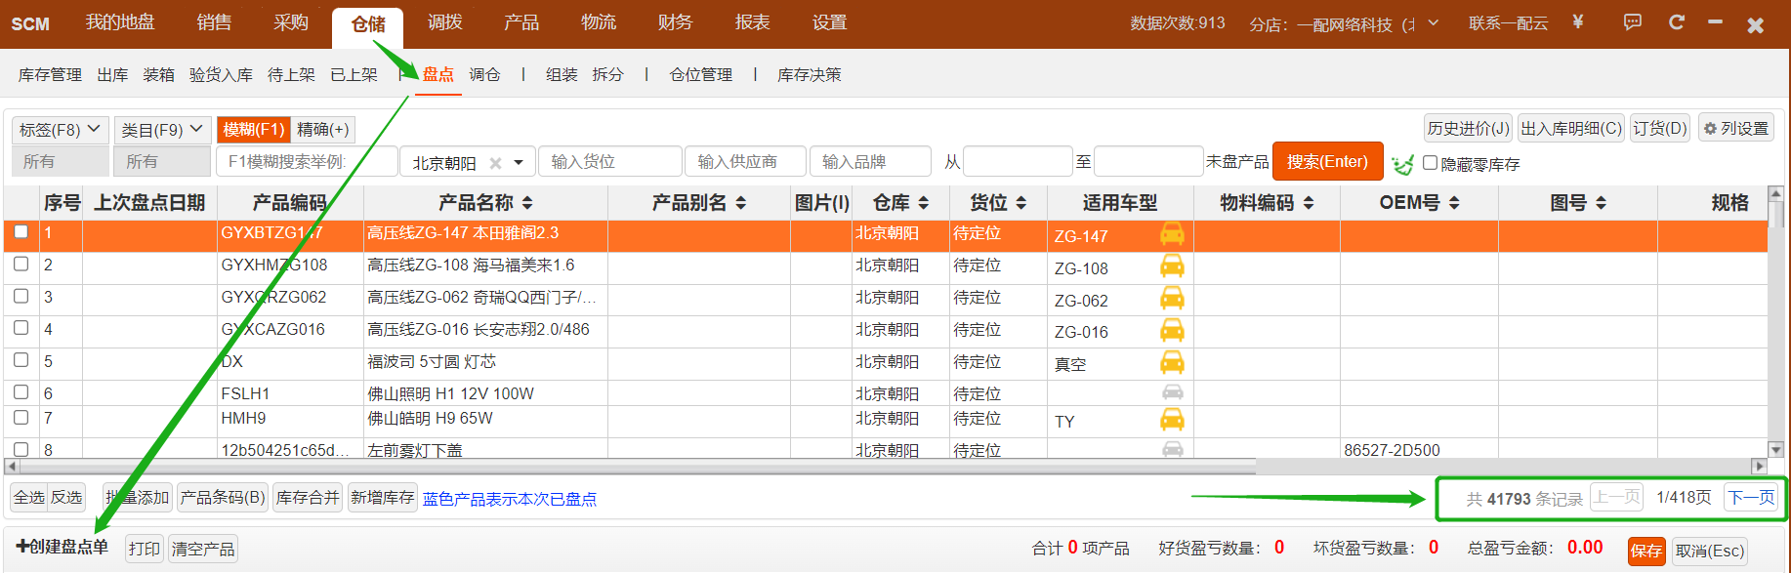Sort by 产品名称 column arrows
Viewport: 1791px width, 573px height.
pos(527,203)
